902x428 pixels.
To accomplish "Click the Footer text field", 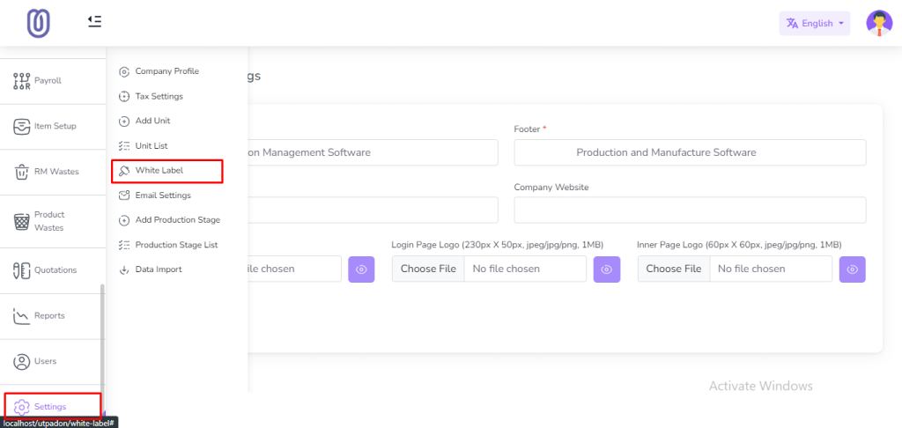I will click(689, 152).
